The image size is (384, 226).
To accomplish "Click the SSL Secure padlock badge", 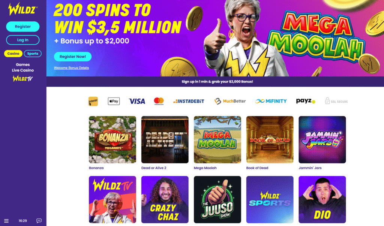I will tap(336, 101).
